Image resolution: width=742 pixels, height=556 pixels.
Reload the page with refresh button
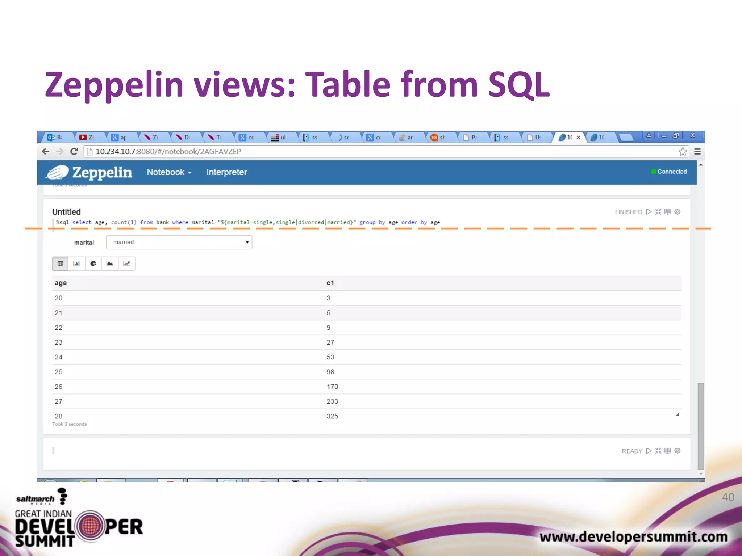tap(74, 152)
